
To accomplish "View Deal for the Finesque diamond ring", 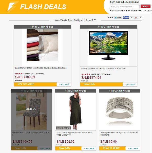I will (x=133, y=148).
